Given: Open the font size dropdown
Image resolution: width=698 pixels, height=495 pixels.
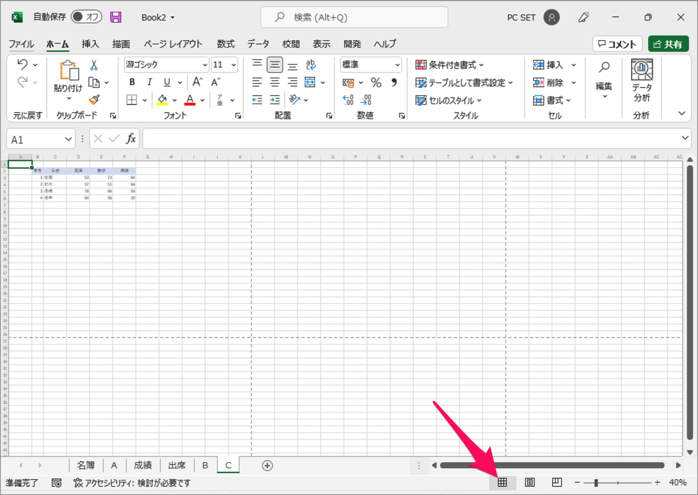Looking at the screenshot, I should [x=234, y=65].
